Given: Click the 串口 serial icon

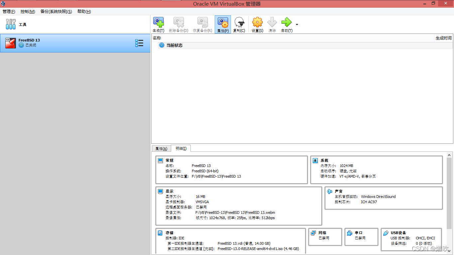Looking at the screenshot, I should click(350, 233).
